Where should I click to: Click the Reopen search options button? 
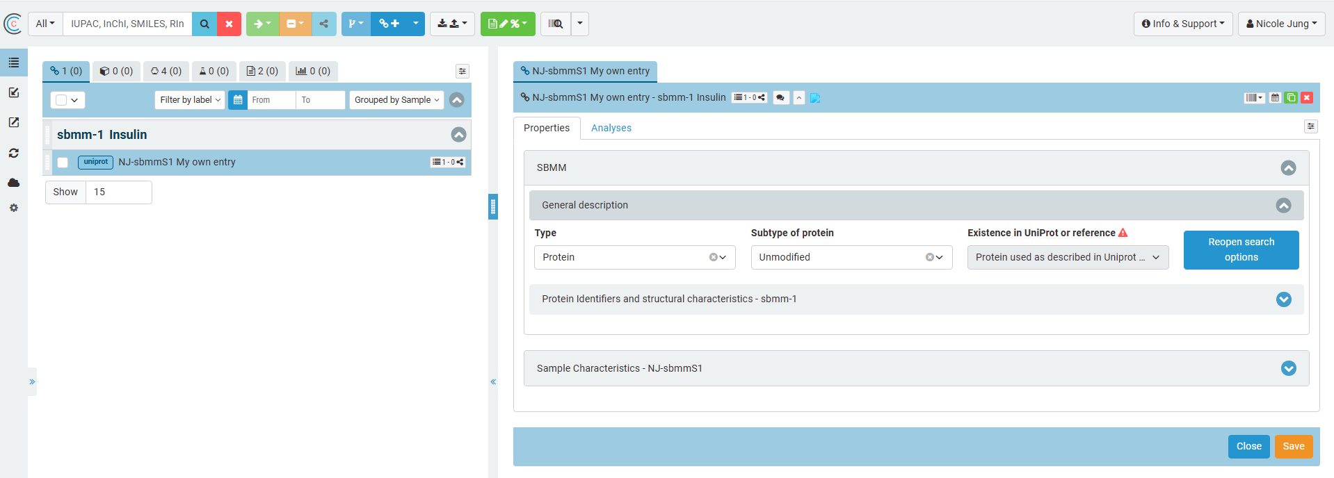pyautogui.click(x=1241, y=249)
